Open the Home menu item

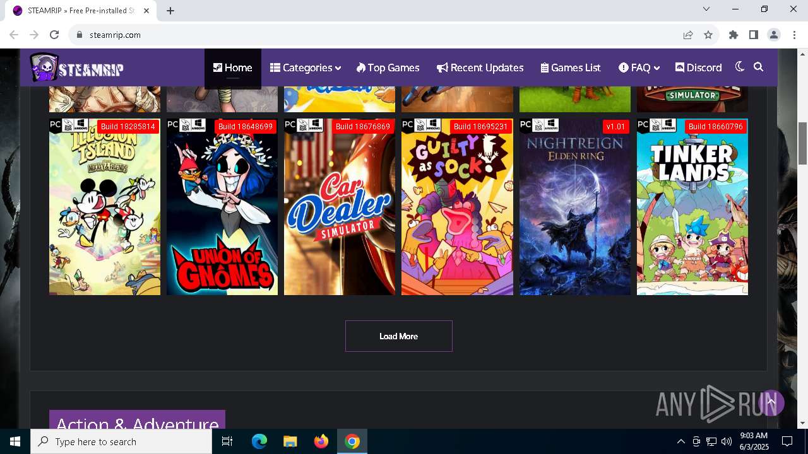[232, 67]
